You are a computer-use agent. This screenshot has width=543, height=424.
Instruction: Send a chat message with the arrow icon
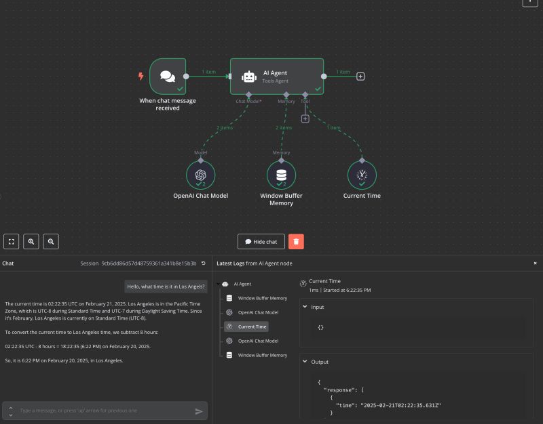tap(199, 410)
